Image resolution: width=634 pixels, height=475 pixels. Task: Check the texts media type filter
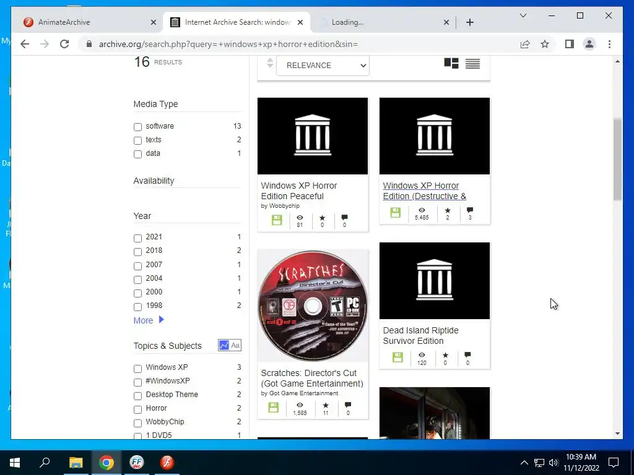[x=137, y=140]
